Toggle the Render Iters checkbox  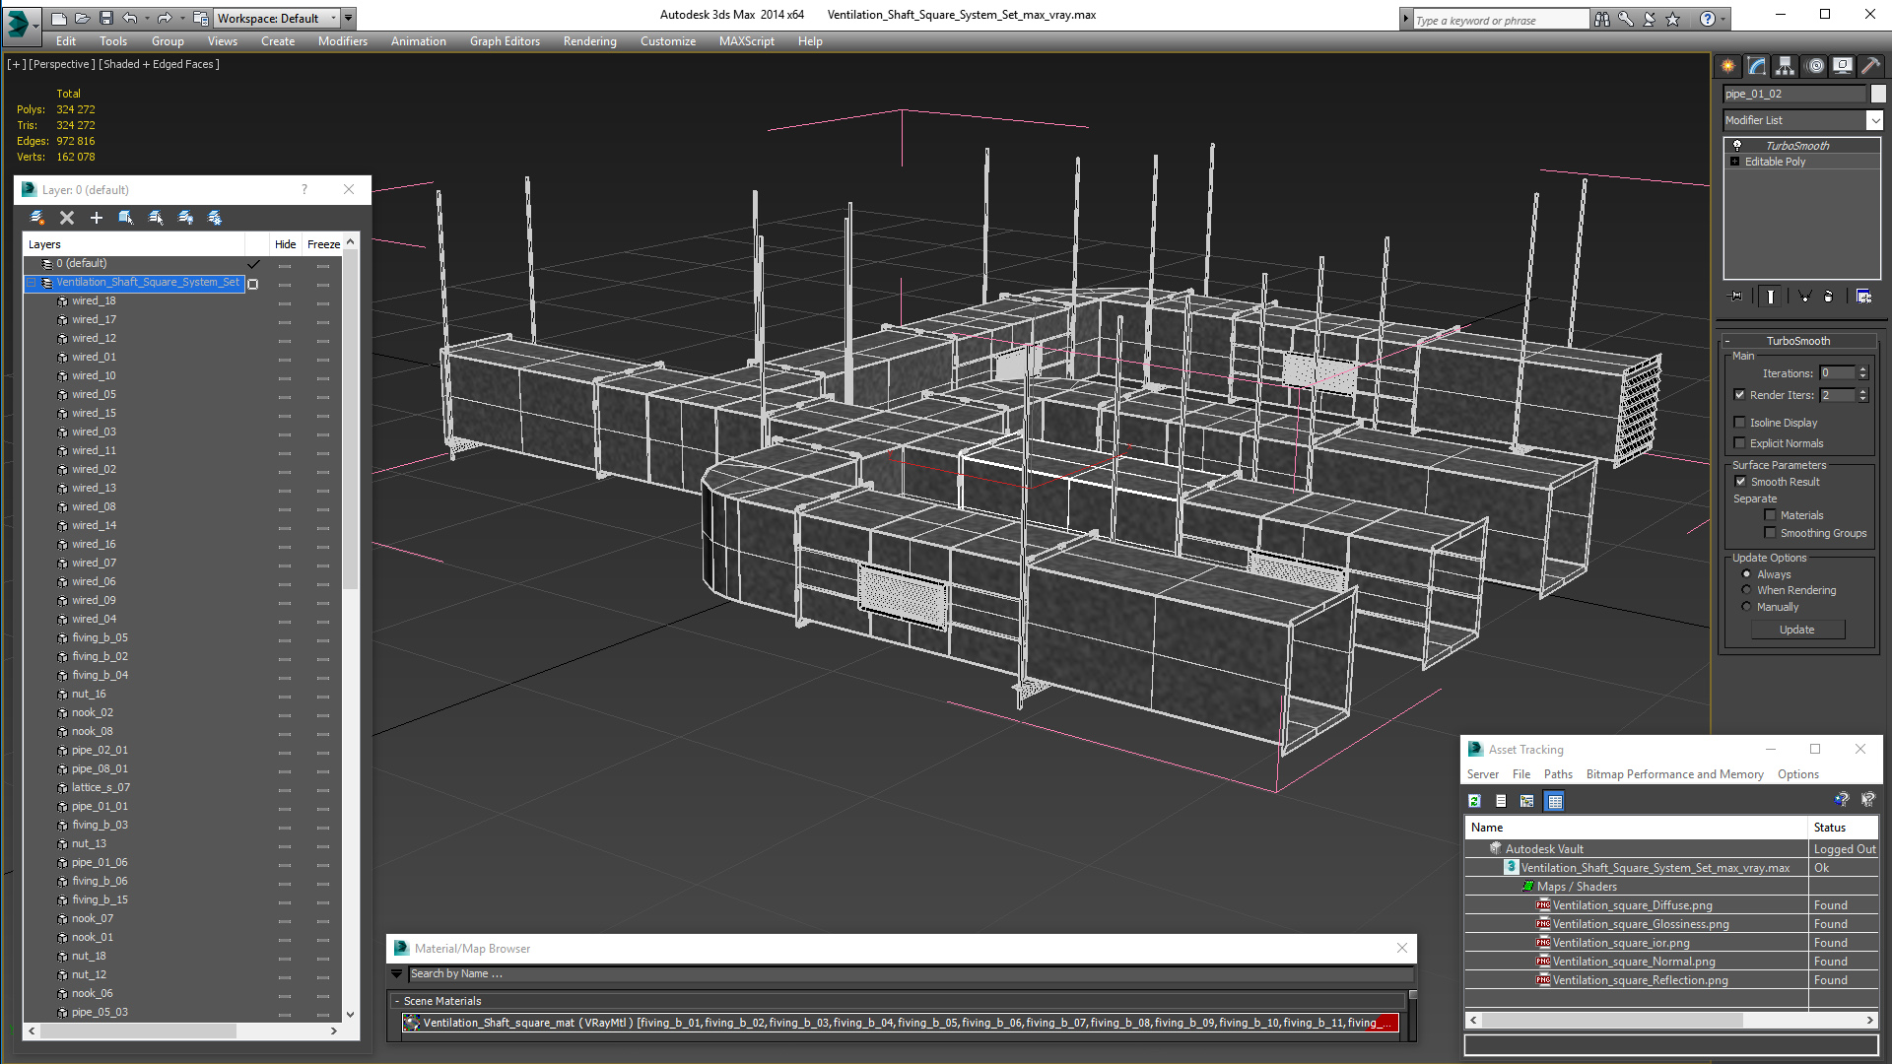1739,395
